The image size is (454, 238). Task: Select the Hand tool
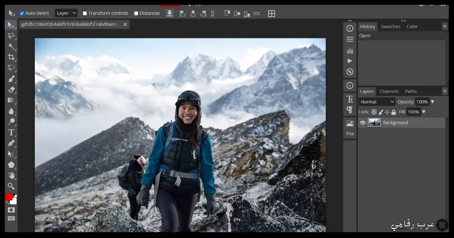tap(11, 175)
